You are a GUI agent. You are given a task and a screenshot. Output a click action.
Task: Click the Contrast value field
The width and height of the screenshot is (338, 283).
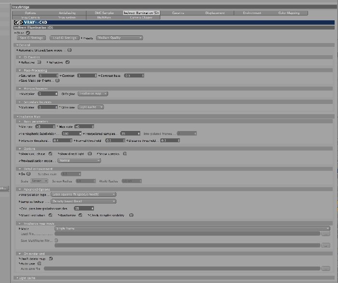tap(87, 75)
